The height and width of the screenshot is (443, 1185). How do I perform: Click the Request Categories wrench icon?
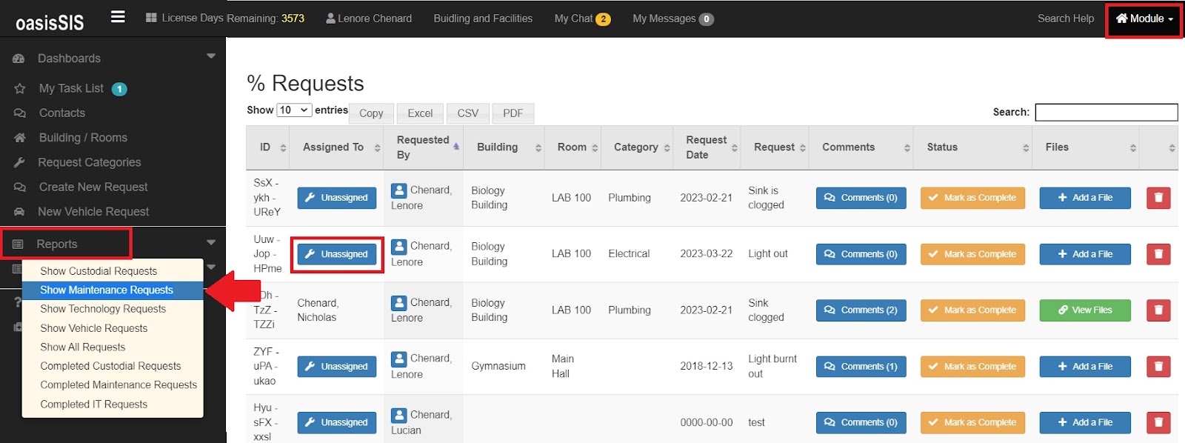tap(20, 162)
